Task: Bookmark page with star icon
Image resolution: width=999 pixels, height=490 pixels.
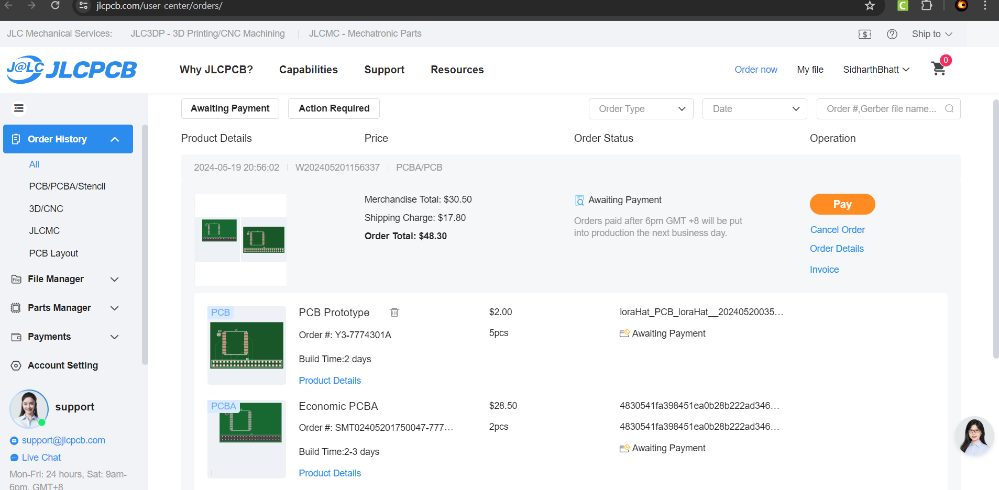Action: tap(870, 6)
